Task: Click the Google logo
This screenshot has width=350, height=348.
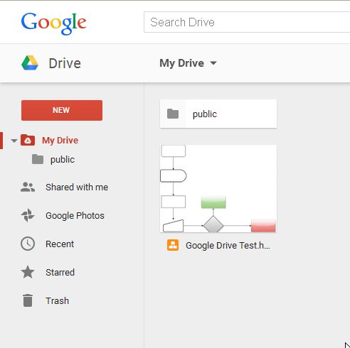Action: coord(54,23)
